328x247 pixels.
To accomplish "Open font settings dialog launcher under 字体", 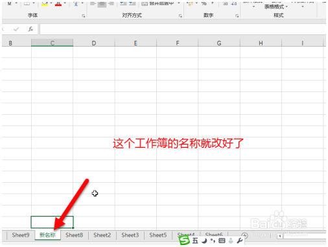I will [84, 16].
